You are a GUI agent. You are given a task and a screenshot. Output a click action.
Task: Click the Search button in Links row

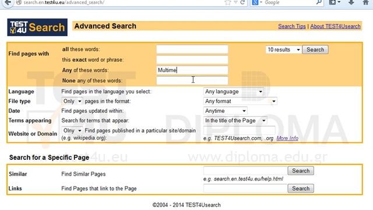(x=301, y=188)
